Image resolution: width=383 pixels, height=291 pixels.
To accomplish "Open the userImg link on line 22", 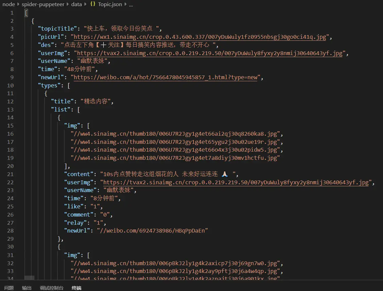I will [236, 182].
